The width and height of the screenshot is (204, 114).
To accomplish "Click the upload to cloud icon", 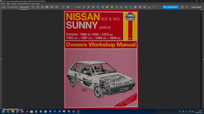I will (x=42, y=7).
